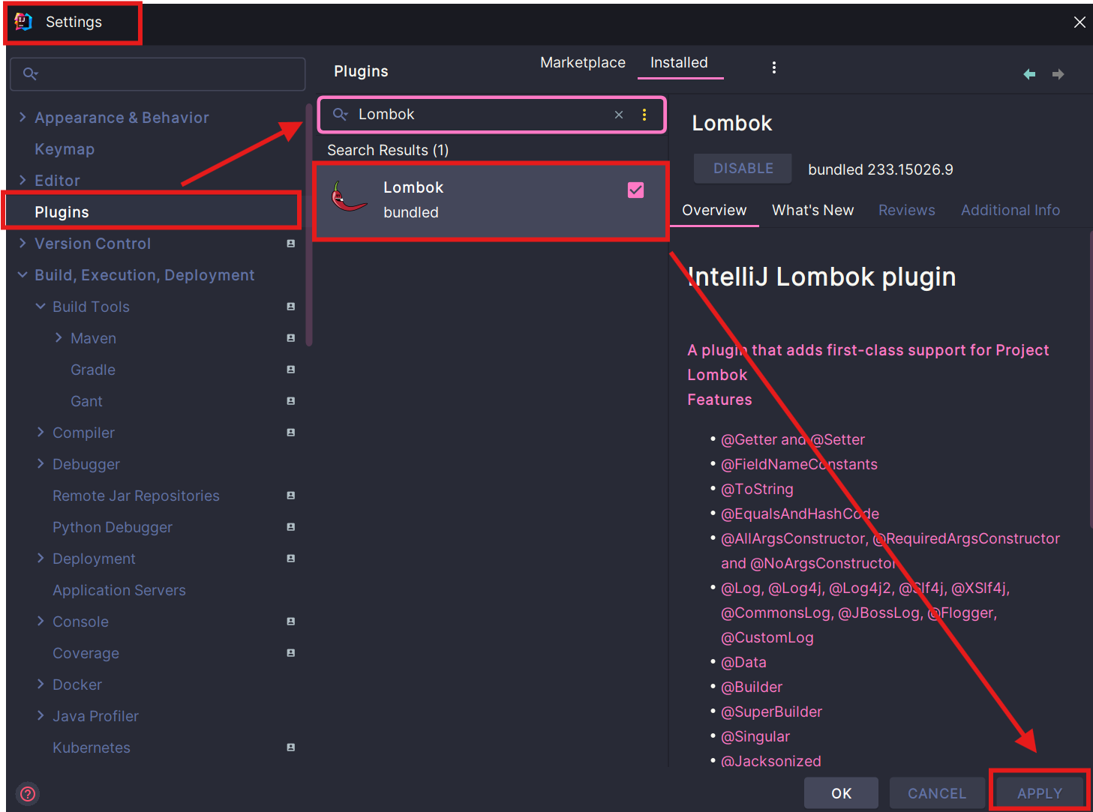
Task: Expand the Compiler settings node
Action: (x=41, y=433)
